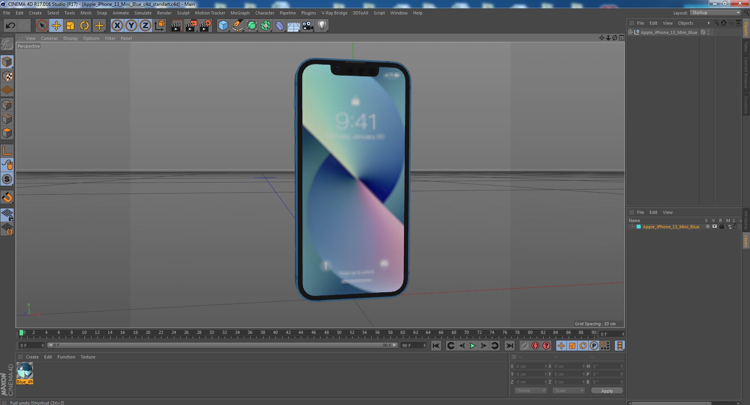Play the animation forward

coord(473,346)
